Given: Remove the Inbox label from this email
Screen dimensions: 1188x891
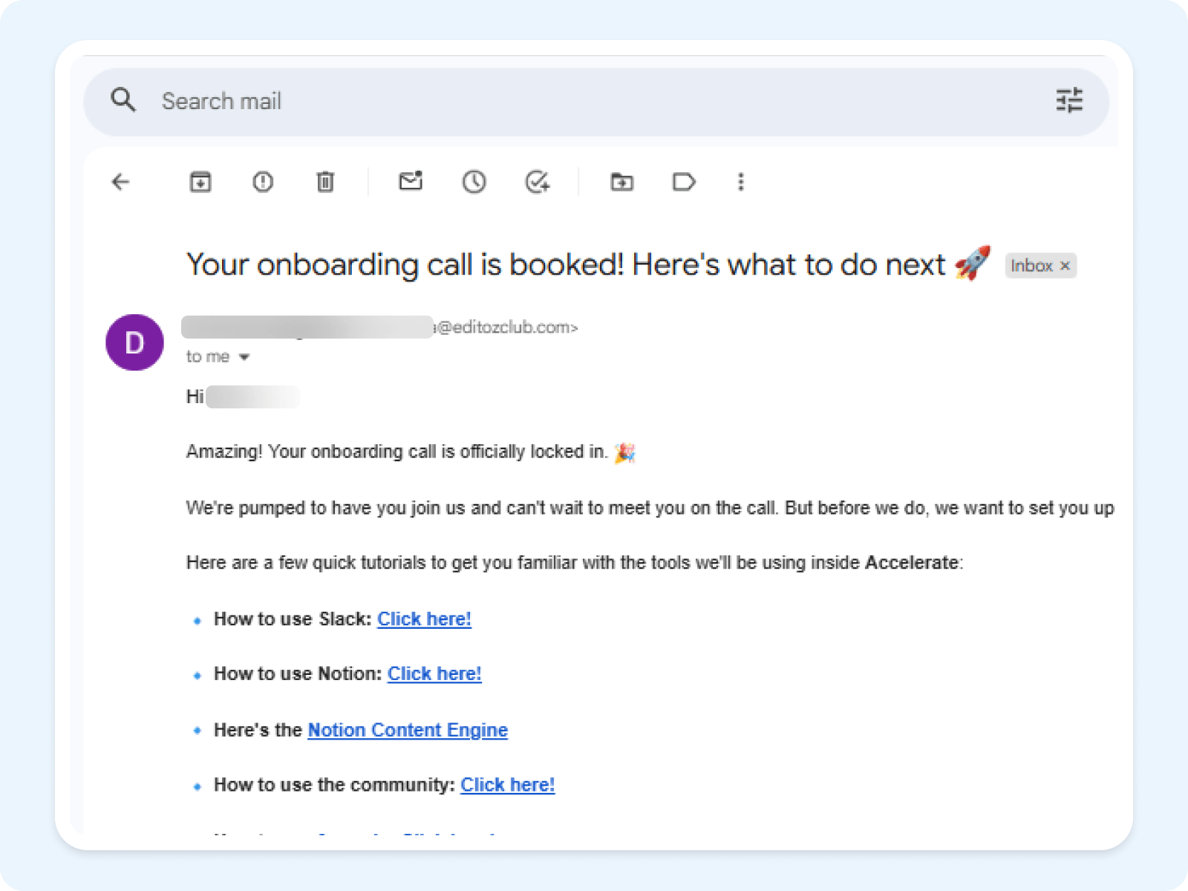Looking at the screenshot, I should click(1065, 265).
